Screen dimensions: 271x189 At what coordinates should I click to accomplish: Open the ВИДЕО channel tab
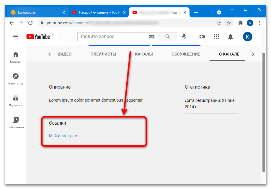click(65, 54)
